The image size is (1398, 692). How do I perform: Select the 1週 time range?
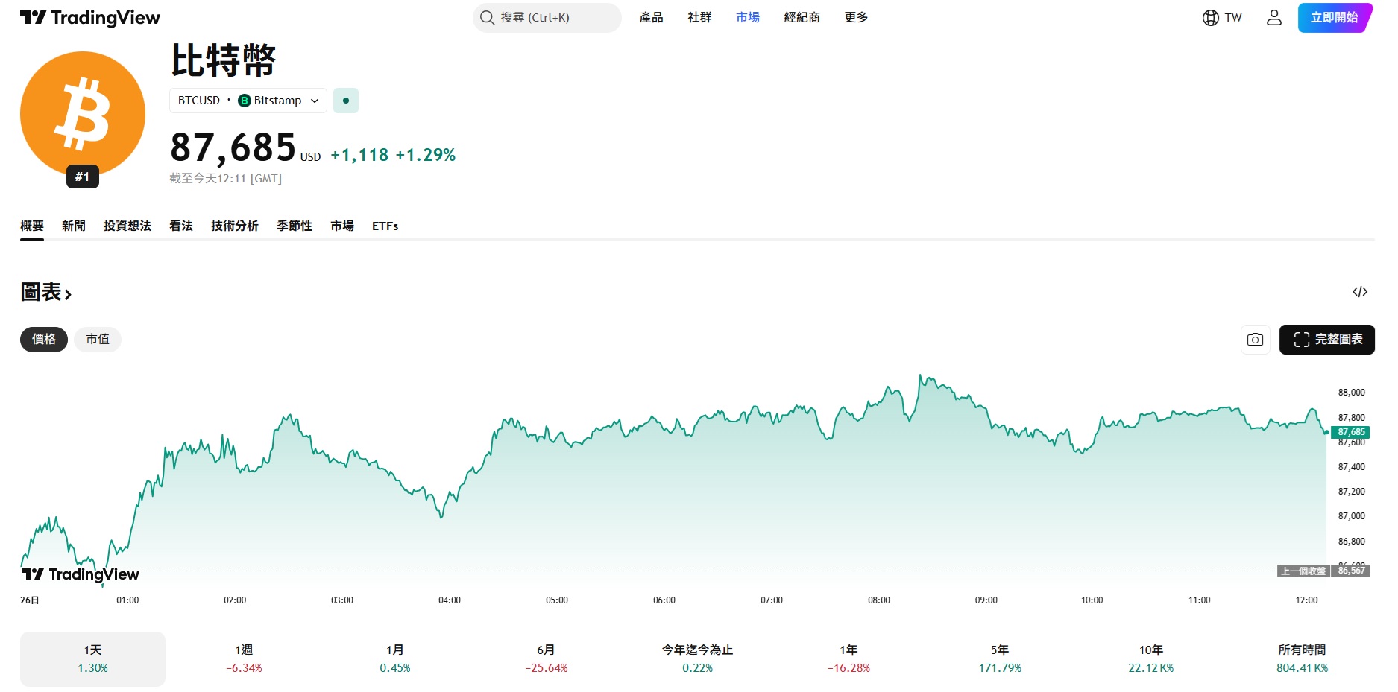[243, 658]
